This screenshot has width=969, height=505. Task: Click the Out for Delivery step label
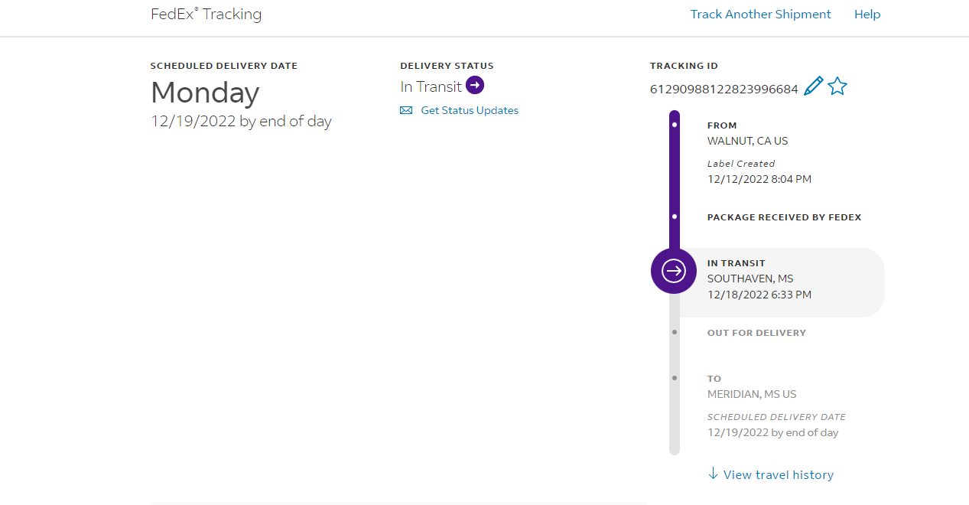(756, 333)
